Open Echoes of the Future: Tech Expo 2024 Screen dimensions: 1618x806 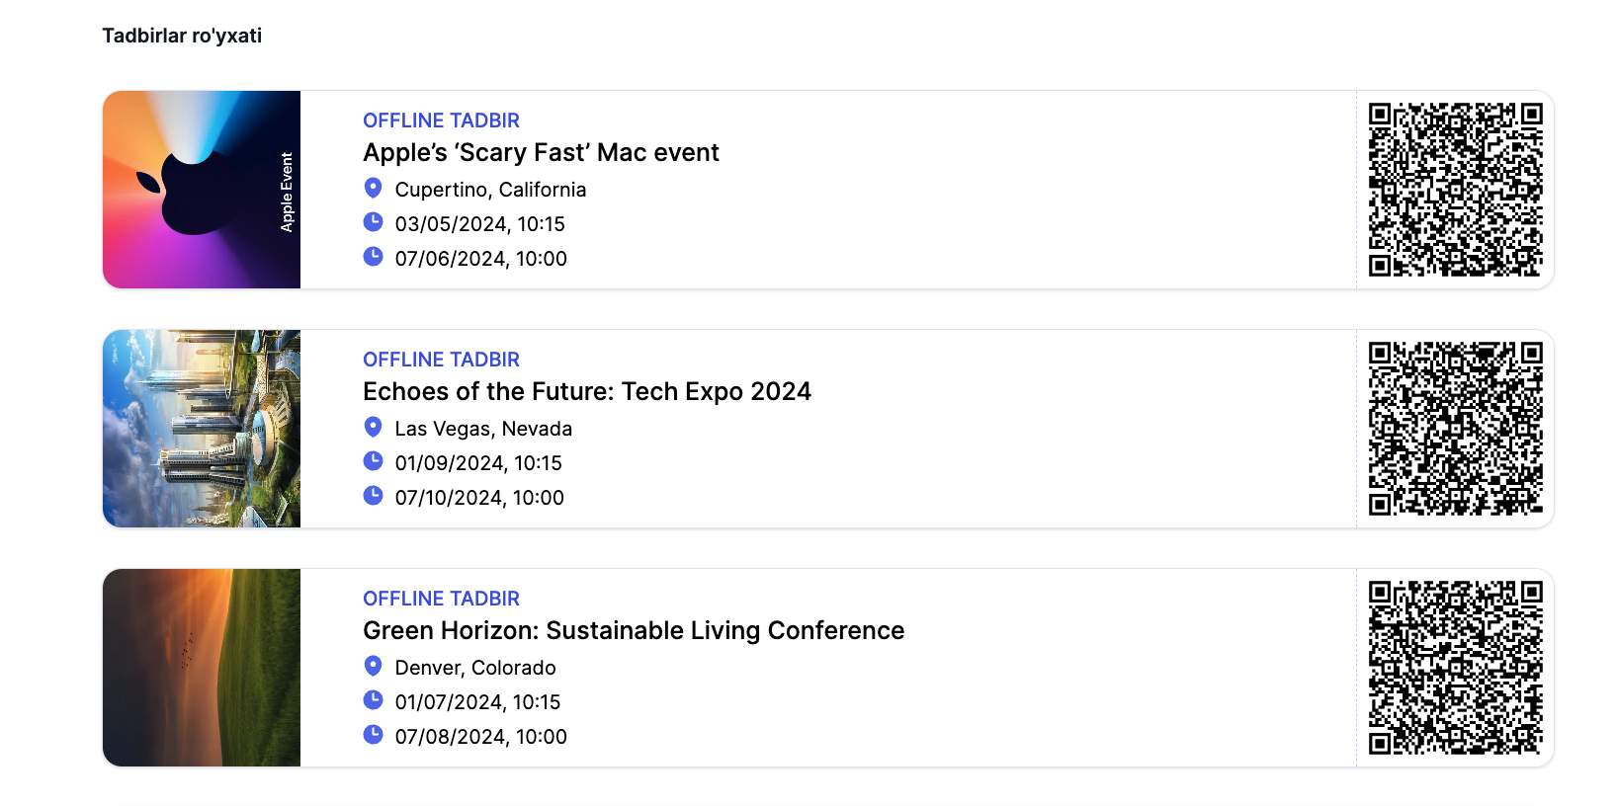pyautogui.click(x=586, y=392)
